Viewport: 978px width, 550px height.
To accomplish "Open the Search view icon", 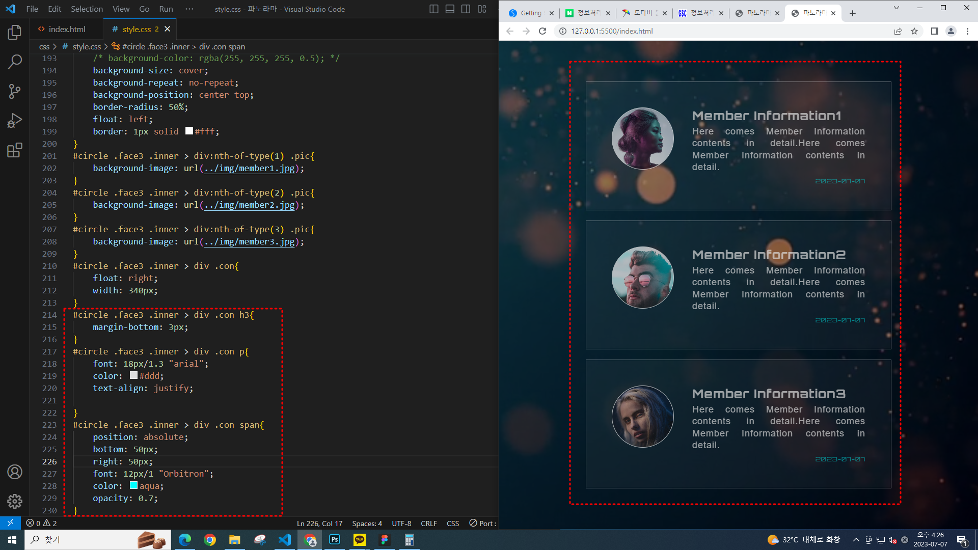I will click(x=15, y=62).
